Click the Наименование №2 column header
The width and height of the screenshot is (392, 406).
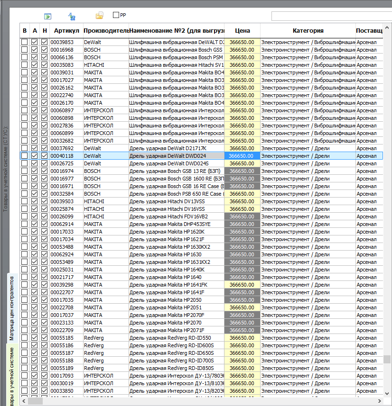[177, 30]
